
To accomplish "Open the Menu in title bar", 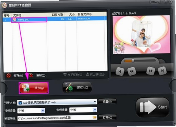I will (x=155, y=2).
